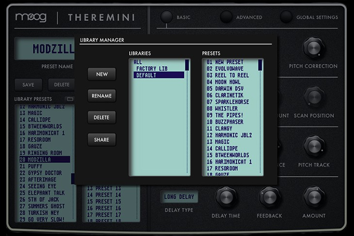Viewport: 354px width, 236px height.
Task: Select 27 SUMMERS GHOST preset
Action: coord(45,206)
